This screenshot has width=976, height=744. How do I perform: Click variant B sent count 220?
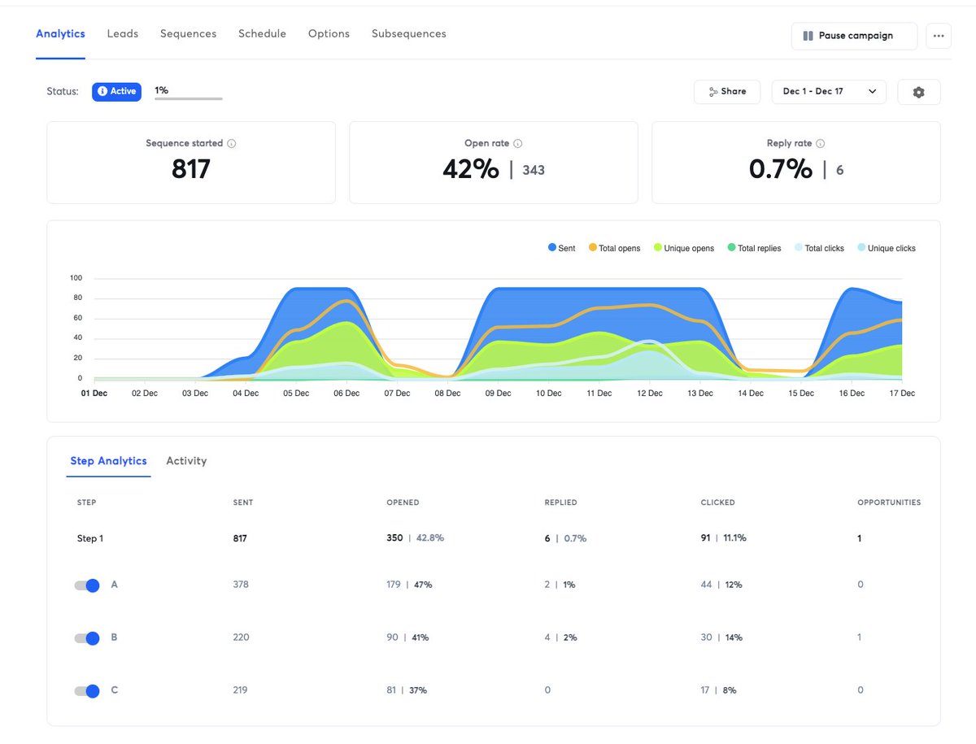tap(241, 637)
